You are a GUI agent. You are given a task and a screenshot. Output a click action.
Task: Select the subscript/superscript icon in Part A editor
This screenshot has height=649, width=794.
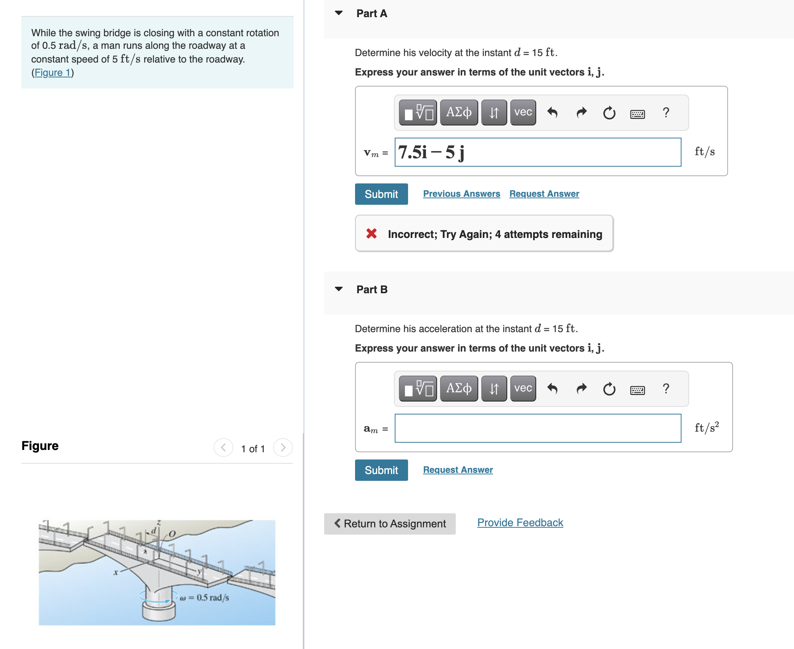click(494, 112)
